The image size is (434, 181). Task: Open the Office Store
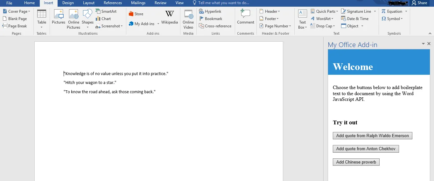(x=136, y=14)
